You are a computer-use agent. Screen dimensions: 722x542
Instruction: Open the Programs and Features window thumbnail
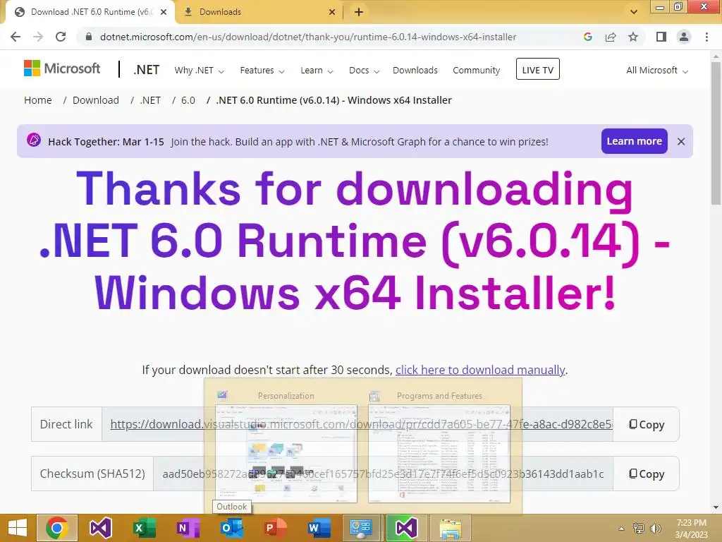tap(439, 454)
